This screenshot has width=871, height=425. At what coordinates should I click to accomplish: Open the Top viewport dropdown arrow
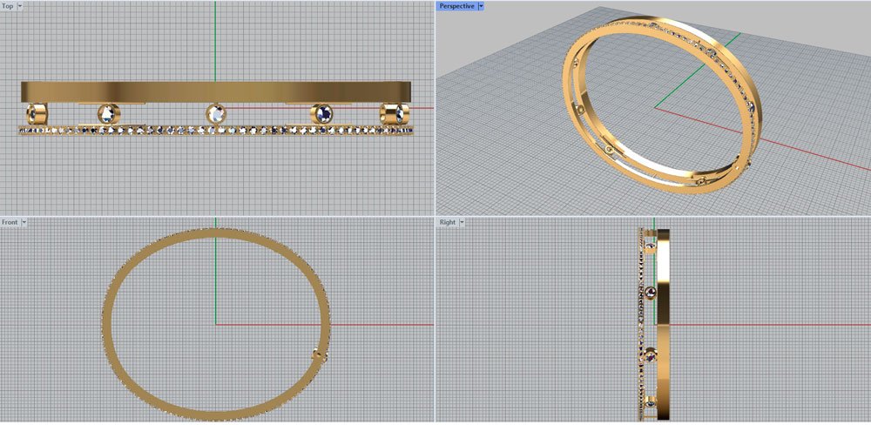tap(20, 6)
